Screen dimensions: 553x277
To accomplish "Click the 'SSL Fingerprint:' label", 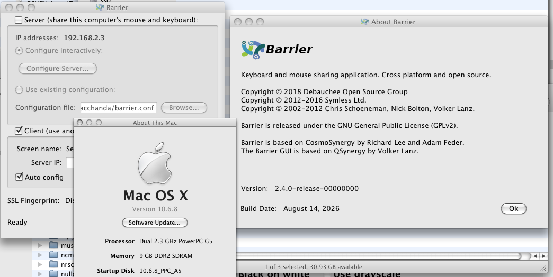I will (33, 201).
